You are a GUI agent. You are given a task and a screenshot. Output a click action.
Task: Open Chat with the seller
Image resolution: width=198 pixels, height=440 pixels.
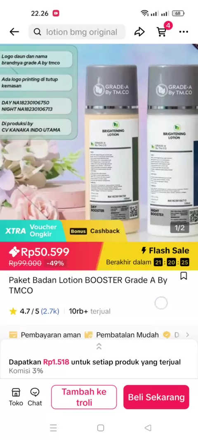click(x=35, y=397)
